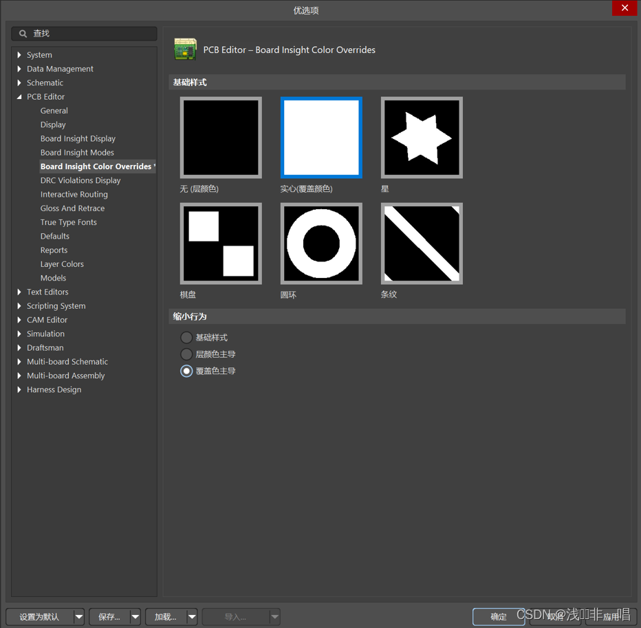Open the 设置为默认 dropdown arrow

79,616
